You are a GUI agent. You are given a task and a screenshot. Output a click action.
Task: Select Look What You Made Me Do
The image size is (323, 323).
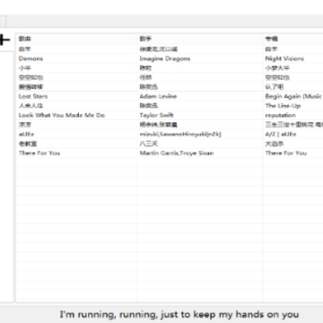62,115
